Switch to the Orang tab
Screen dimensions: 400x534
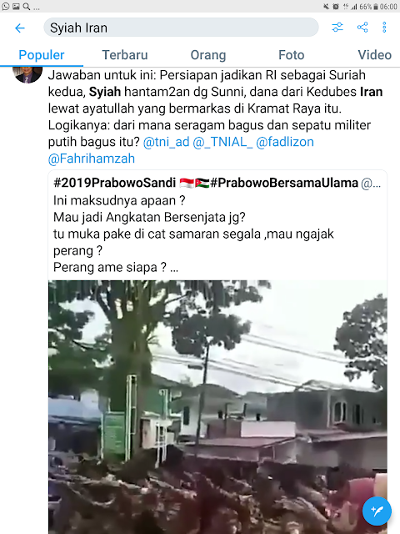pos(208,55)
